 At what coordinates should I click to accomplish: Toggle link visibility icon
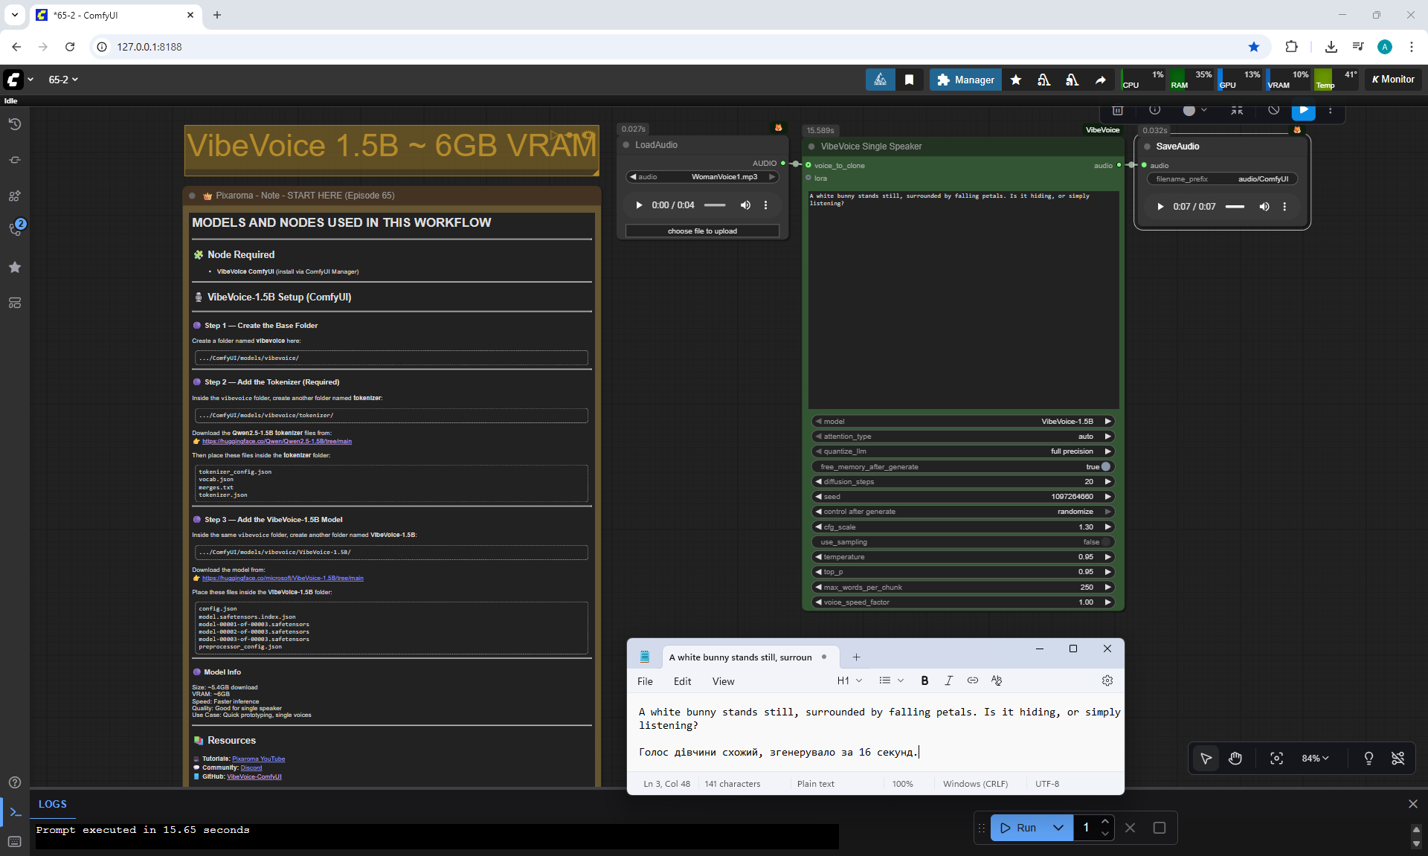[x=1398, y=758]
